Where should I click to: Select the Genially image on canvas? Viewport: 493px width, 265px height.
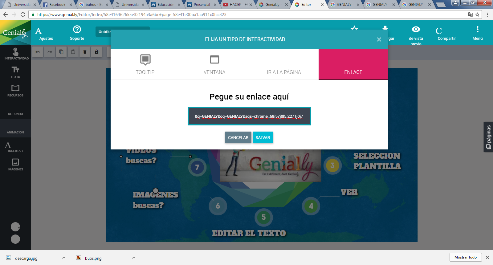pos(271,166)
